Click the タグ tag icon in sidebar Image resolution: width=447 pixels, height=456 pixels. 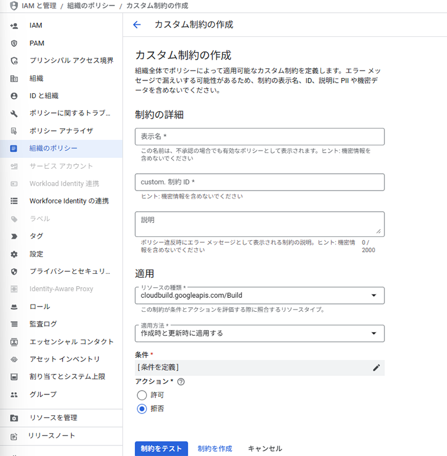coord(15,236)
